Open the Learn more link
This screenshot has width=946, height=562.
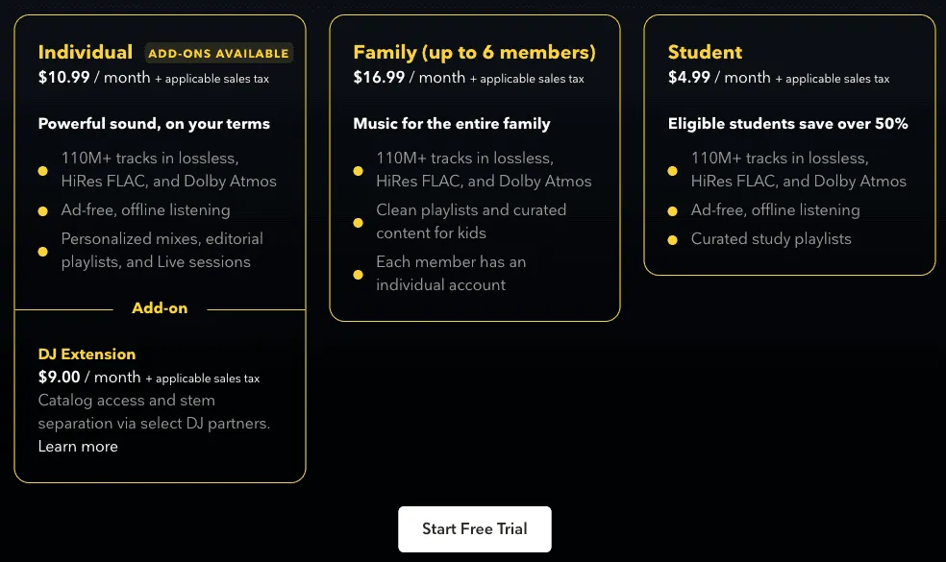78,446
